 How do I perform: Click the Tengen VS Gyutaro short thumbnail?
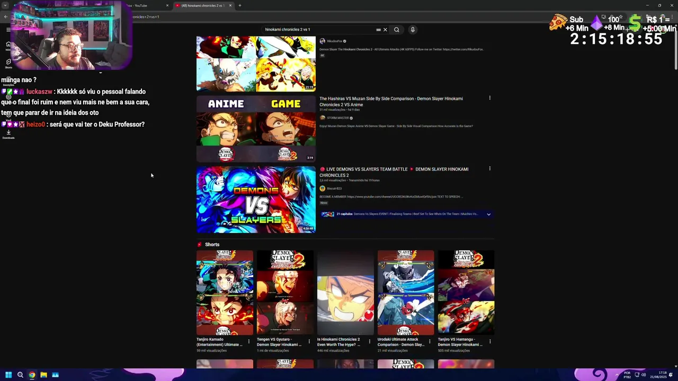coord(285,293)
